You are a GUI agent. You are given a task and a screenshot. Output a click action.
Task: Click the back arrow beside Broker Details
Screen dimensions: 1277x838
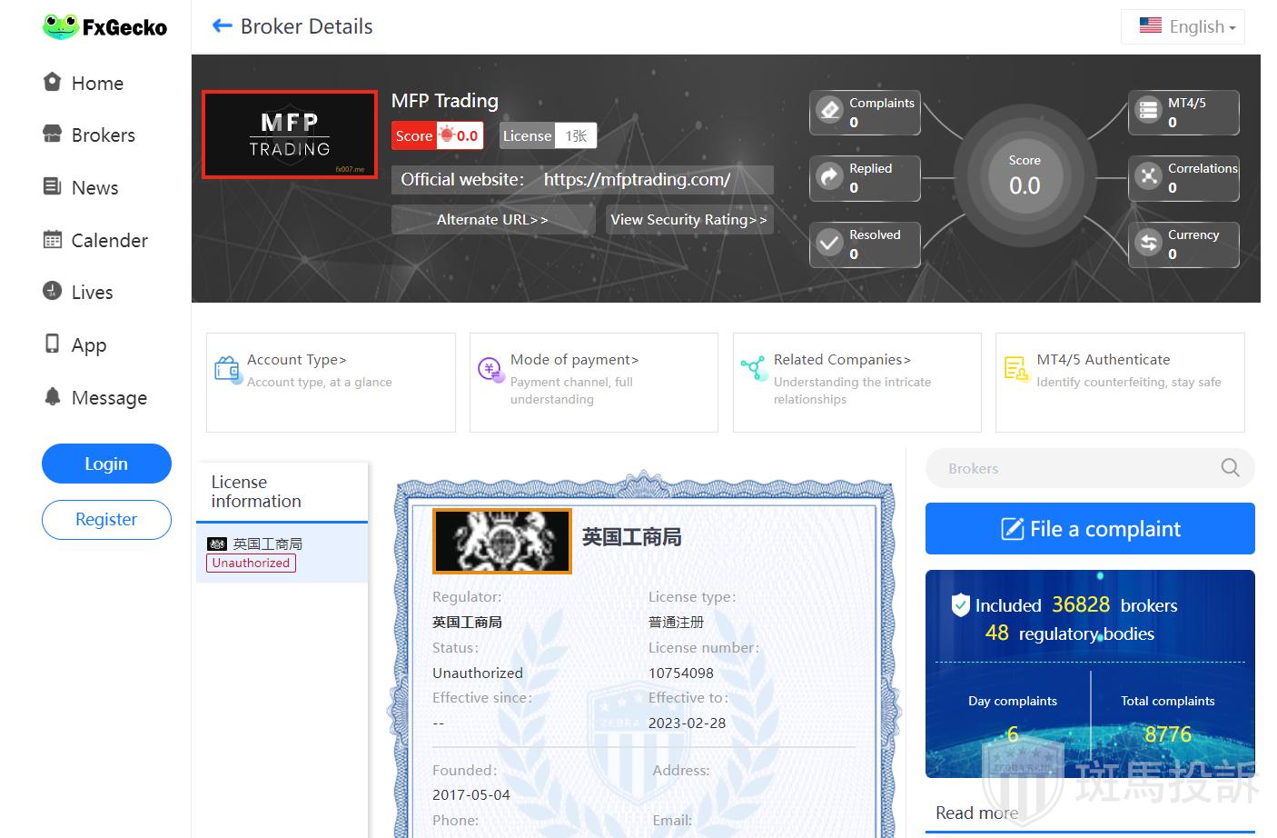(222, 26)
